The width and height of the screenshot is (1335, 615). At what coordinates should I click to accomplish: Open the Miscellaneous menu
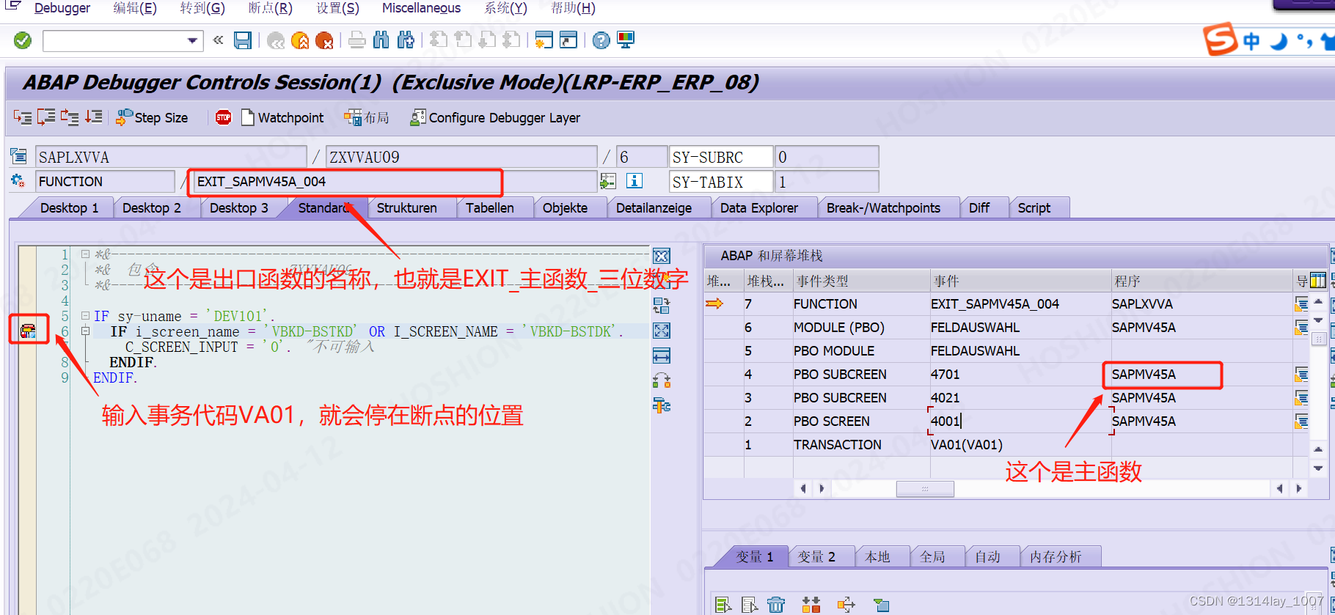[x=422, y=8]
